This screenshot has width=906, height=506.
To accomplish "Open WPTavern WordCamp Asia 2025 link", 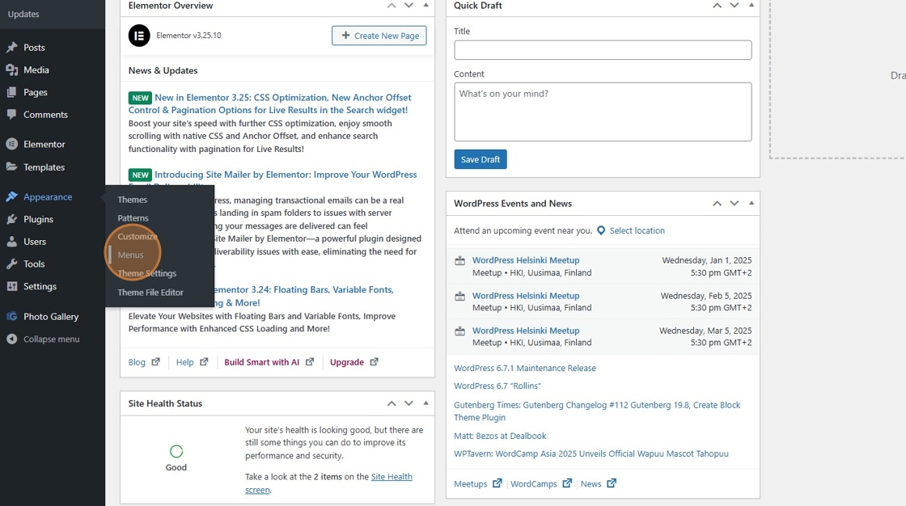I will coord(591,454).
